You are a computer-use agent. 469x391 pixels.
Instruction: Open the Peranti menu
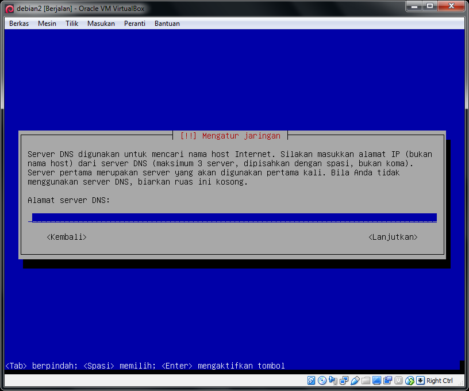tap(134, 24)
